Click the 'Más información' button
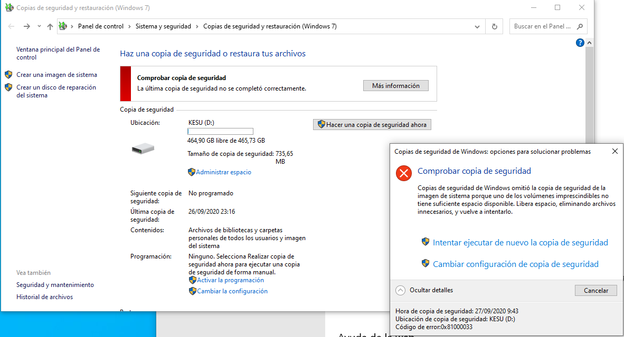The image size is (624, 337). click(395, 86)
